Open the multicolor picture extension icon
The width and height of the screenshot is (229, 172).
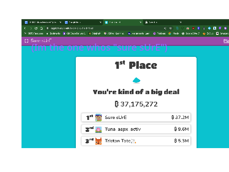pos(188,28)
